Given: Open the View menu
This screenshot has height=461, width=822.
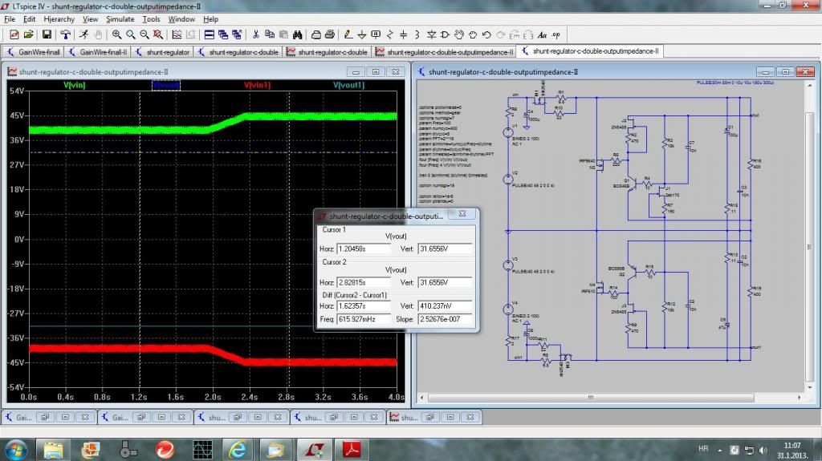Looking at the screenshot, I should (x=90, y=19).
